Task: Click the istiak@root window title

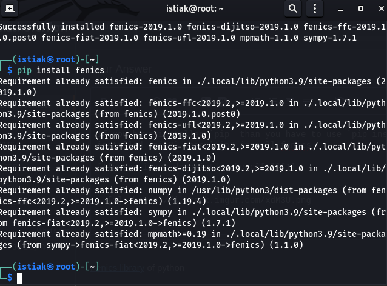Action: pos(194,8)
